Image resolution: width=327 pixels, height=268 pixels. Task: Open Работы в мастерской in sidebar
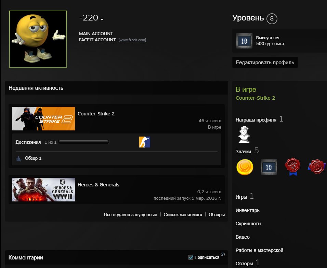click(259, 250)
